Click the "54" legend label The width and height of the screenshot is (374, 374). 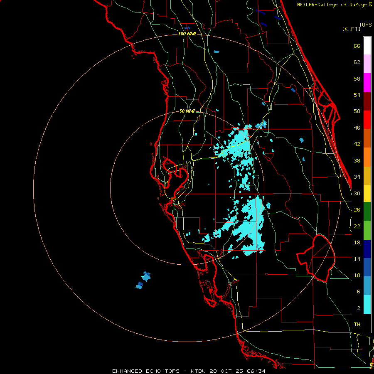click(x=357, y=95)
